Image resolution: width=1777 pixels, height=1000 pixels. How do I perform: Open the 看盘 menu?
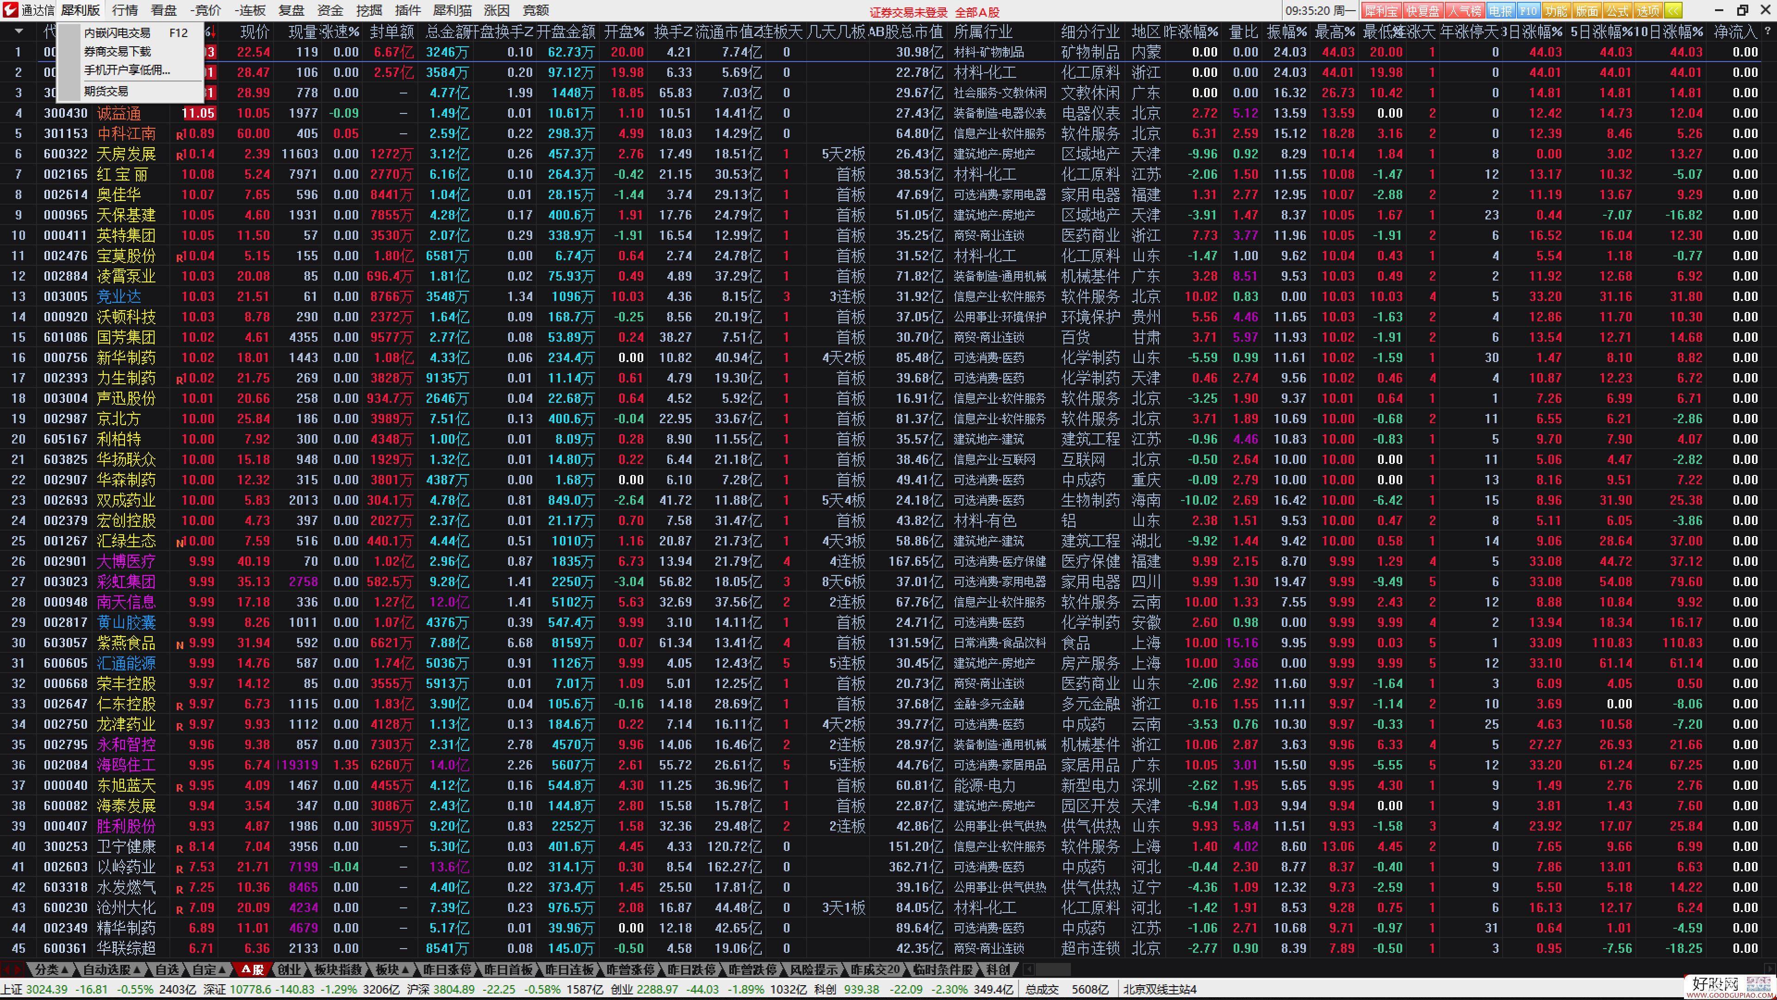(163, 10)
